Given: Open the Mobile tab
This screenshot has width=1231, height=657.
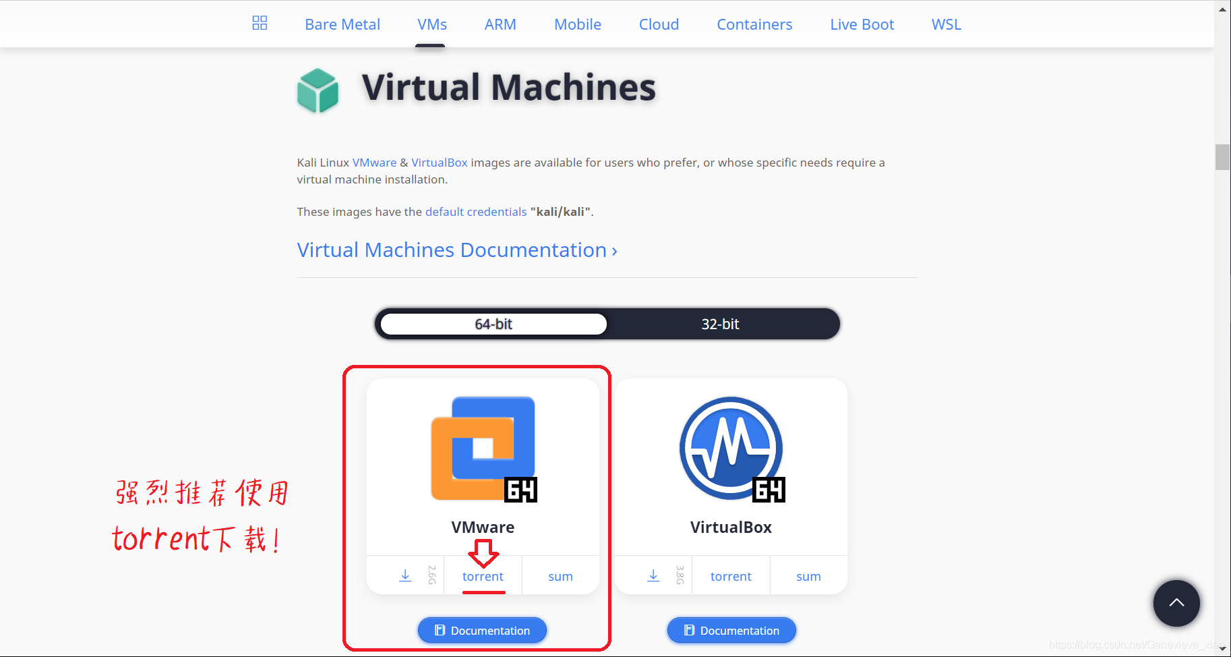Looking at the screenshot, I should pos(578,24).
